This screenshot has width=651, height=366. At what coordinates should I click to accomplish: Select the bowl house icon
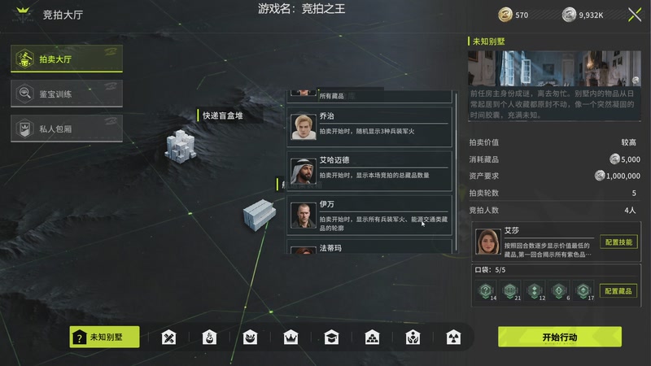pos(250,338)
